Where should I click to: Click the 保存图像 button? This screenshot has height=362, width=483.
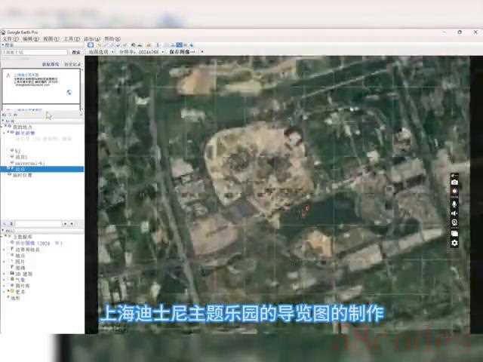(x=182, y=52)
